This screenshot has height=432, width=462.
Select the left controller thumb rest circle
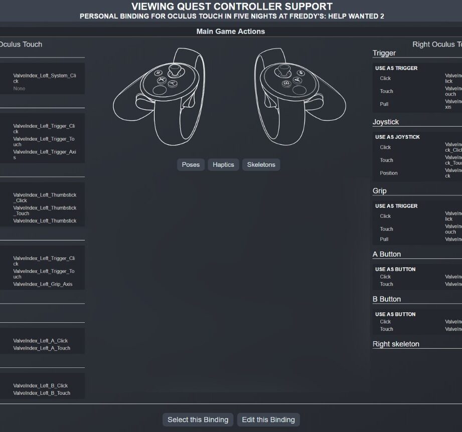click(x=160, y=90)
